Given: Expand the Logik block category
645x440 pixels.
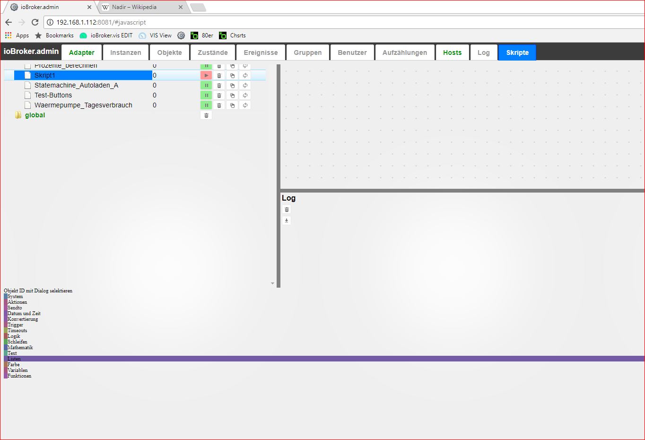Looking at the screenshot, I should [14, 336].
